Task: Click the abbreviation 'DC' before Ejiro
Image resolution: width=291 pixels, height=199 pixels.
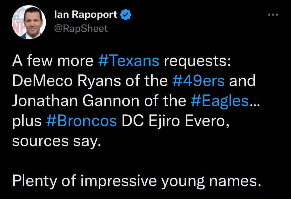Action: coord(133,121)
